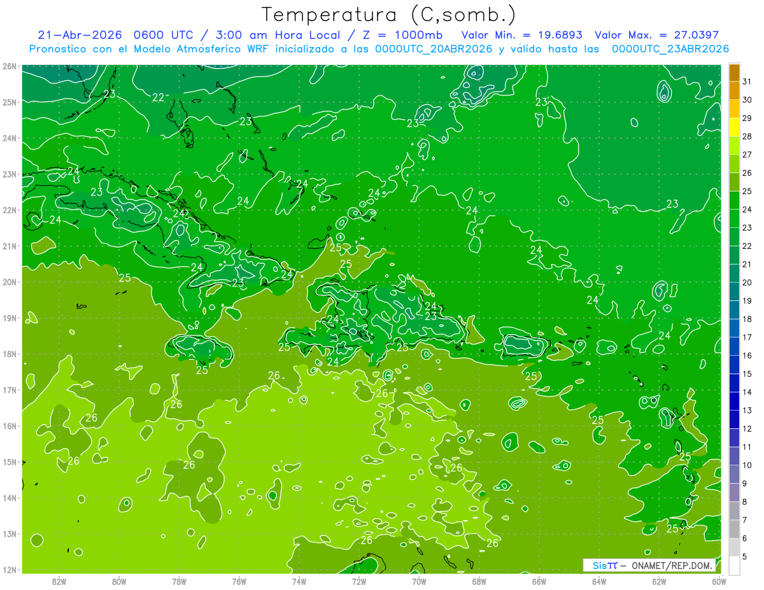The image size is (764, 590).
Task: Click the 'Z = 1000mb' pressure level text
Action: (402, 35)
